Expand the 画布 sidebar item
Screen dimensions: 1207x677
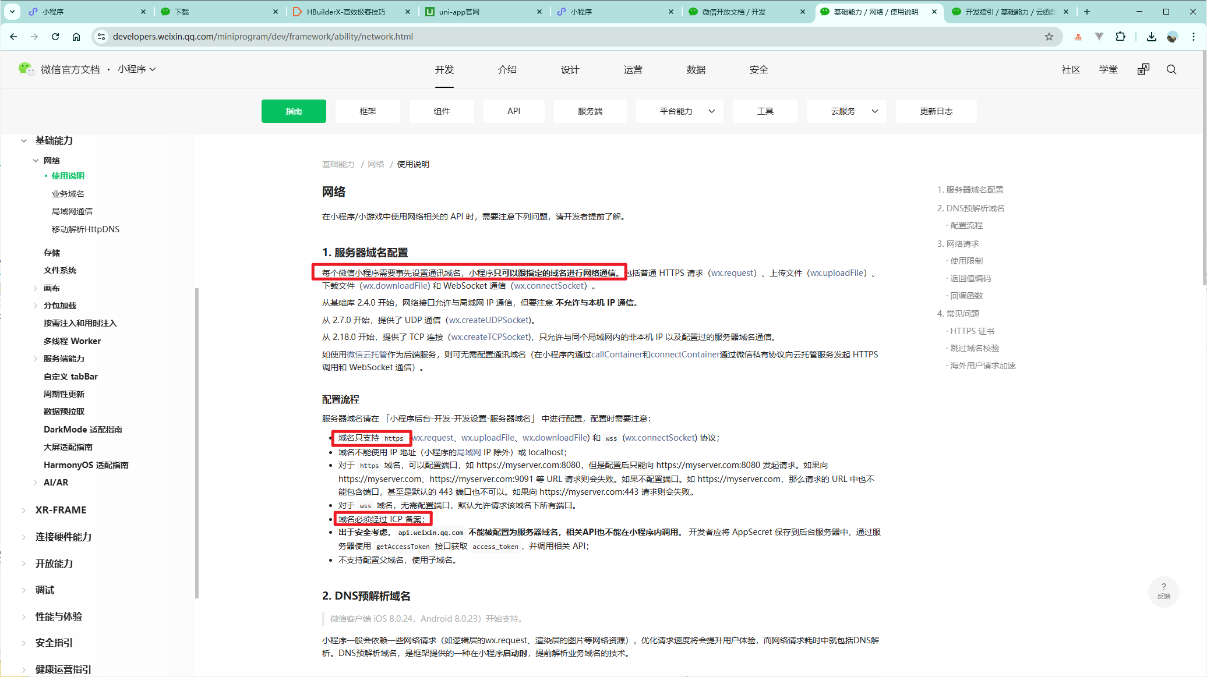click(x=36, y=288)
